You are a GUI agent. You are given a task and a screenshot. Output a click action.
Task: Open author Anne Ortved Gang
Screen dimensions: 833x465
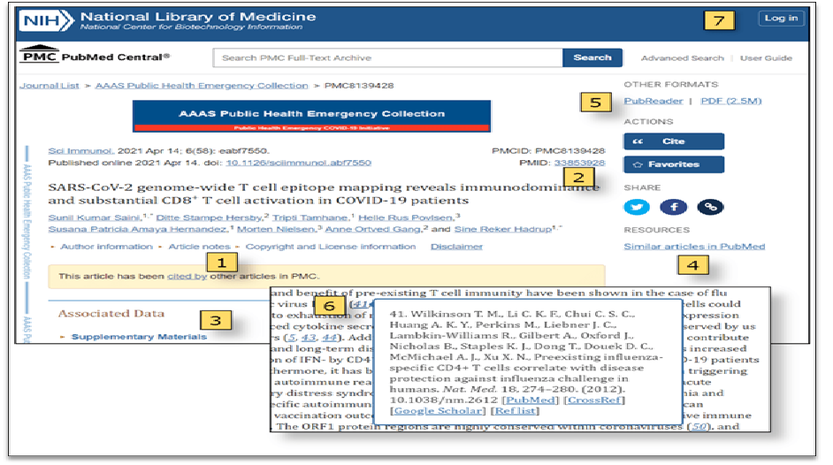click(373, 229)
